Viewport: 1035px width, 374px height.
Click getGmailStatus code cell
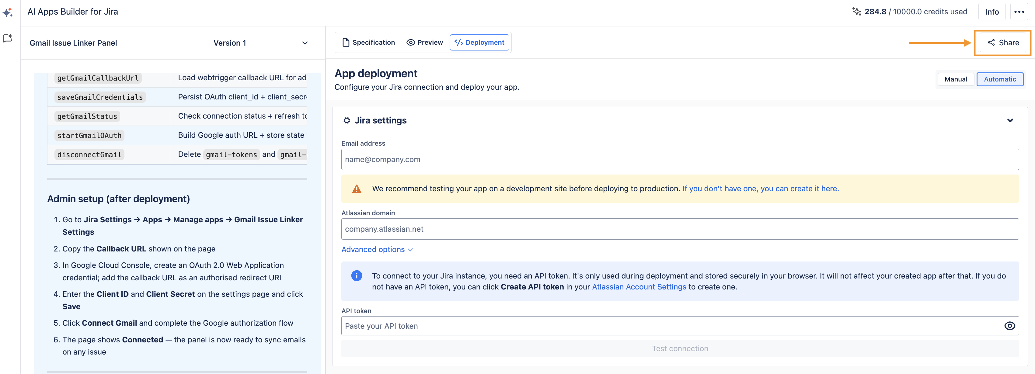[x=87, y=116]
